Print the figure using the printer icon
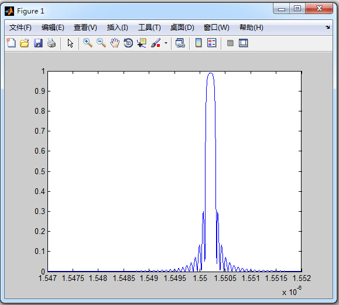 [x=52, y=43]
